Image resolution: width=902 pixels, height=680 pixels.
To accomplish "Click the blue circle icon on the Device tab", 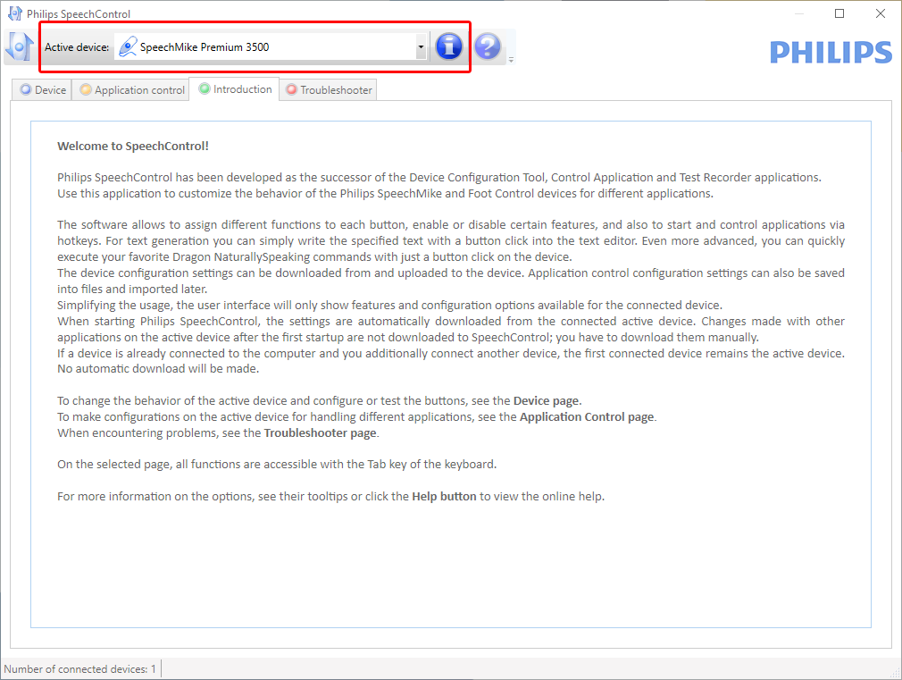I will [26, 90].
